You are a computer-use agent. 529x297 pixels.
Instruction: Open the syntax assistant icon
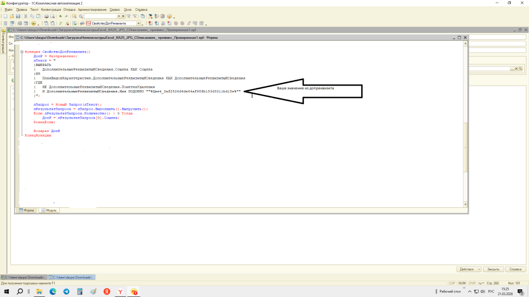coord(150,16)
